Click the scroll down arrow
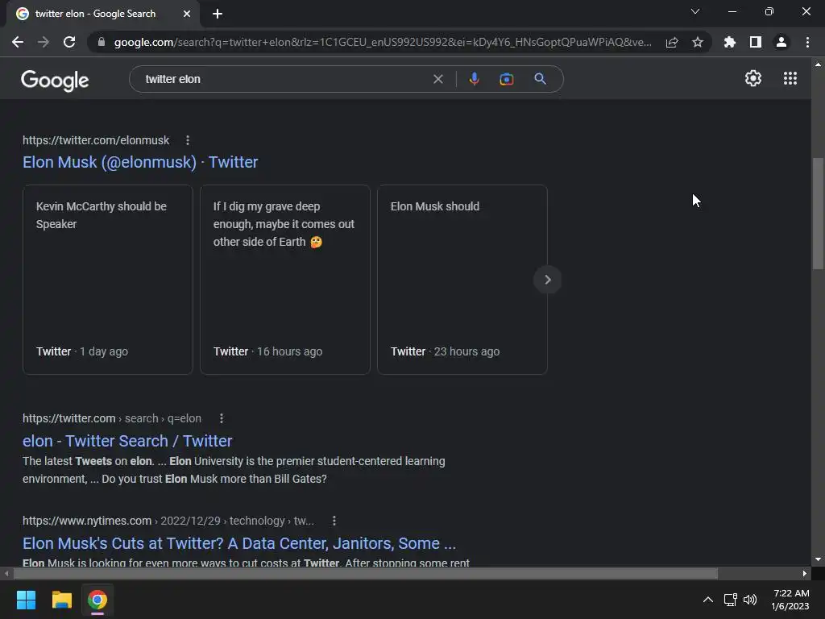The image size is (825, 619). [x=818, y=559]
